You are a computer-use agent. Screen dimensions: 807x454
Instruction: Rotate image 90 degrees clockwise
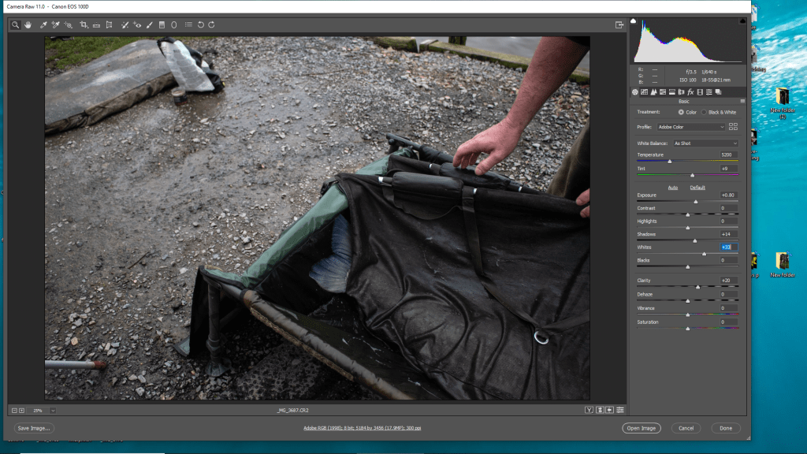[x=211, y=25]
